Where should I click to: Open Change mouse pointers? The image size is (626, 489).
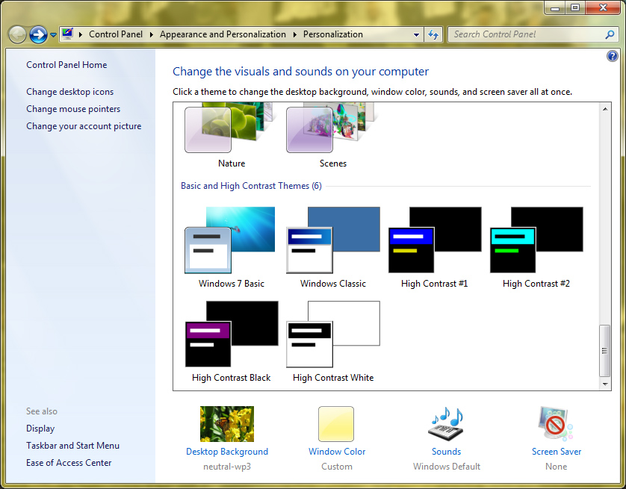73,109
